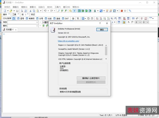Open the 文件(F) menu
The height and width of the screenshot is (118, 159).
tap(7, 7)
